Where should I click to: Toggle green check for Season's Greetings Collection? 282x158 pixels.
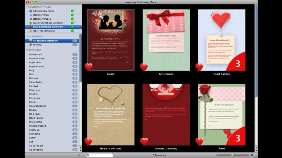tap(72, 23)
